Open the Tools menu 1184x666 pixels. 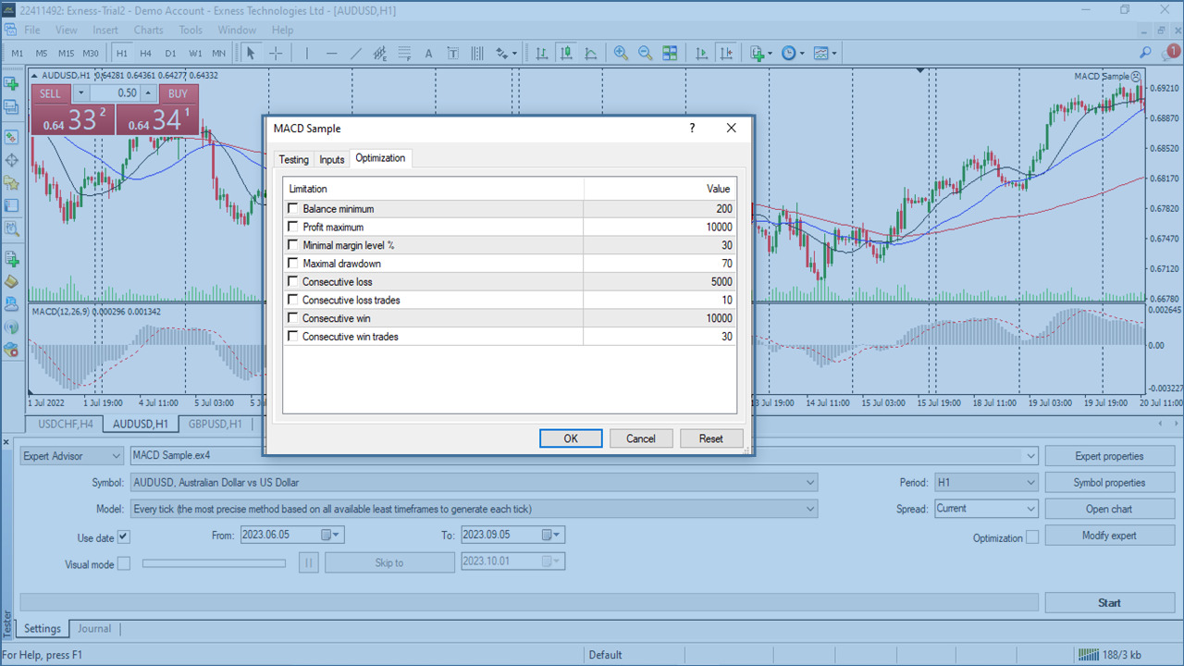[190, 30]
